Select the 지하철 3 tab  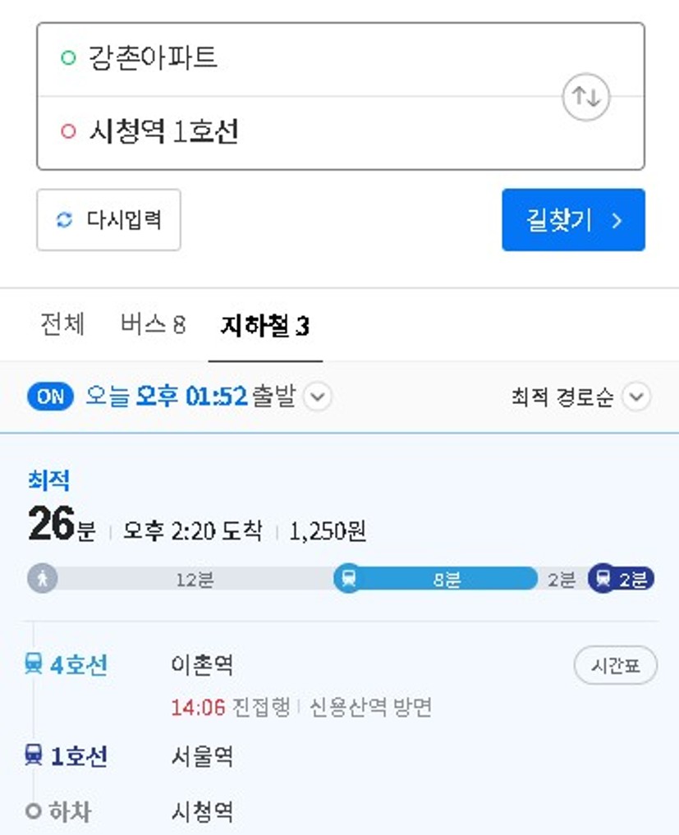click(264, 325)
